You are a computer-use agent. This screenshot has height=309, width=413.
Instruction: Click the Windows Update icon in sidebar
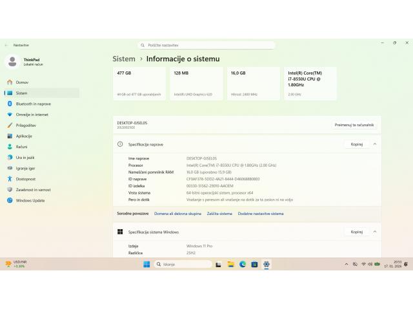[10, 200]
